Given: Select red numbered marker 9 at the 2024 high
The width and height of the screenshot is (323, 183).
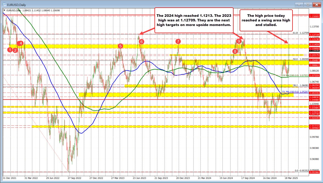Looking at the screenshot, I should pos(239,41).
